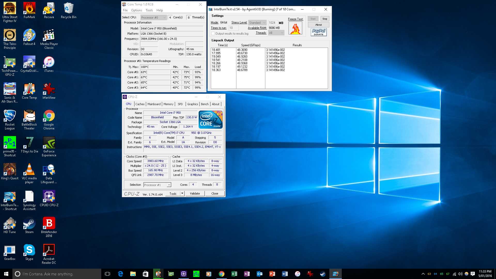Open the Fallout 4 desktop icon

[x=29, y=37]
